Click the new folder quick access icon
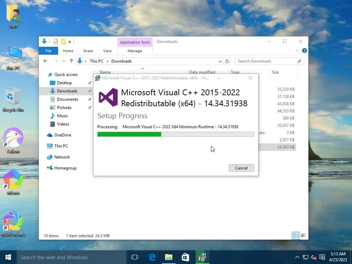Screen dimensions: 352x264 point(63,42)
